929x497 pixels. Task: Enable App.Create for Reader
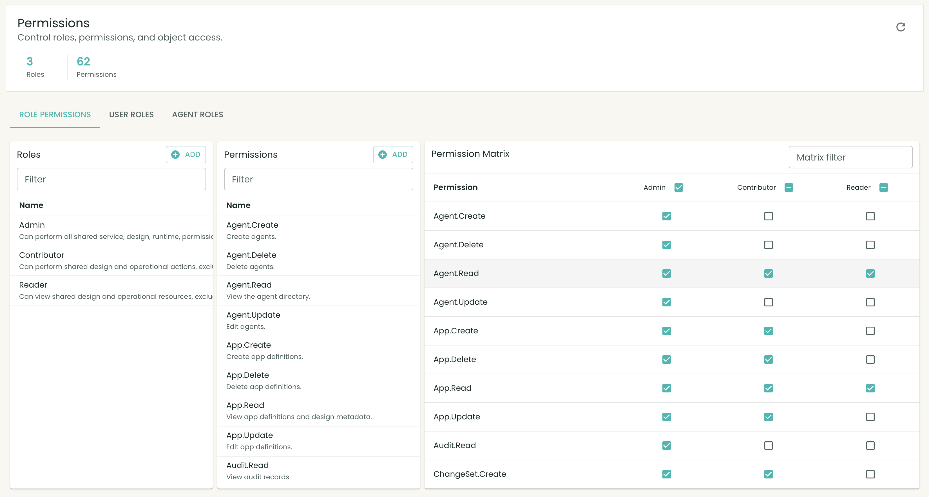(870, 331)
